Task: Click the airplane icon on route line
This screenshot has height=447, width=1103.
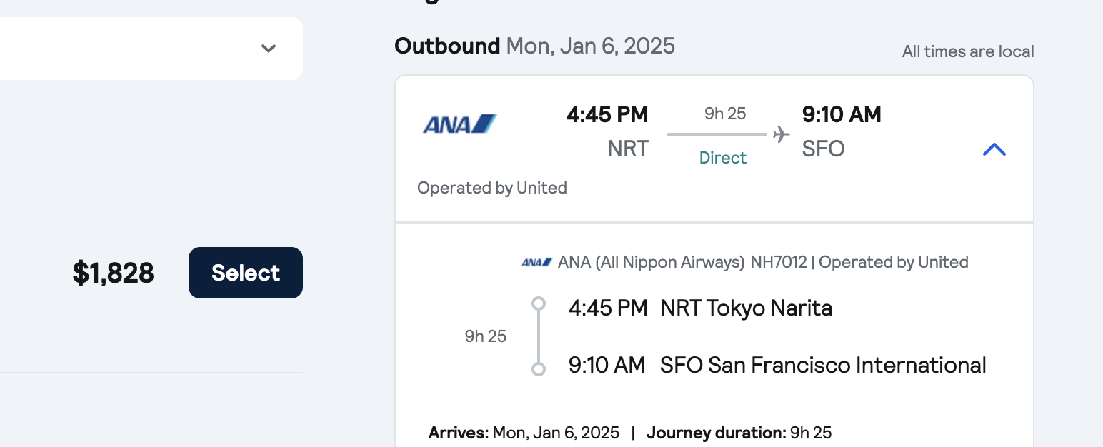Action: (x=781, y=134)
